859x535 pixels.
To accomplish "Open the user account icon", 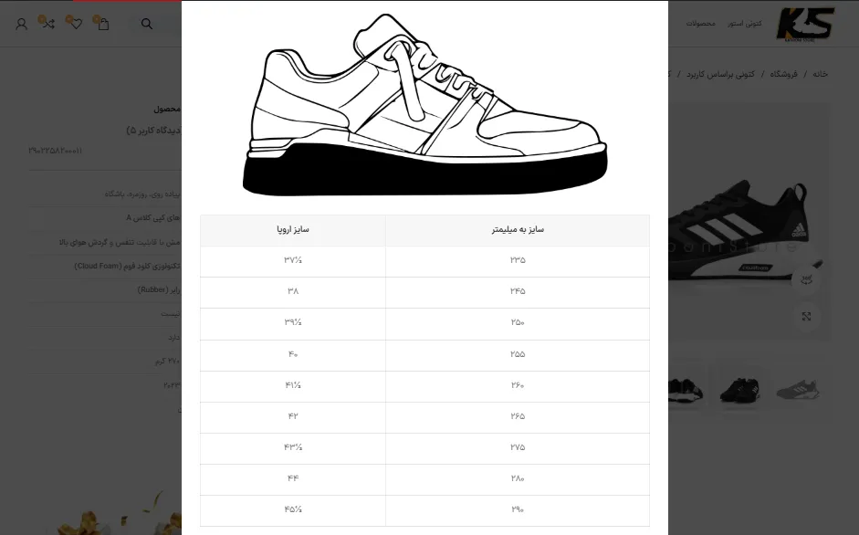I will coord(21,24).
